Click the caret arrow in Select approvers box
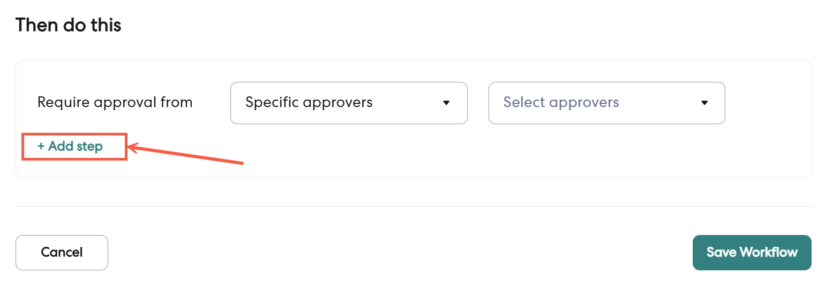This screenshot has width=825, height=288. click(x=704, y=103)
